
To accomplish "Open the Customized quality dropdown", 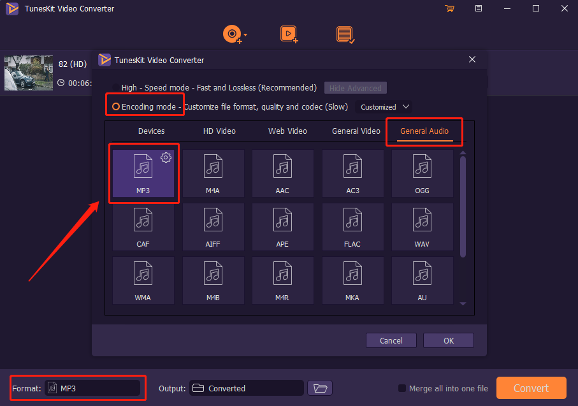I will point(384,107).
